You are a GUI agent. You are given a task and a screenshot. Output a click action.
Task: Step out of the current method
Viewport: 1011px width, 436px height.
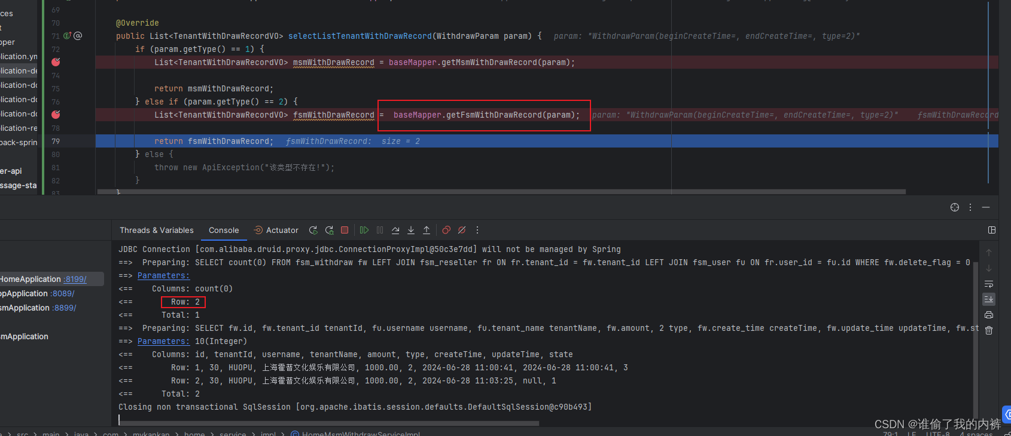427,230
